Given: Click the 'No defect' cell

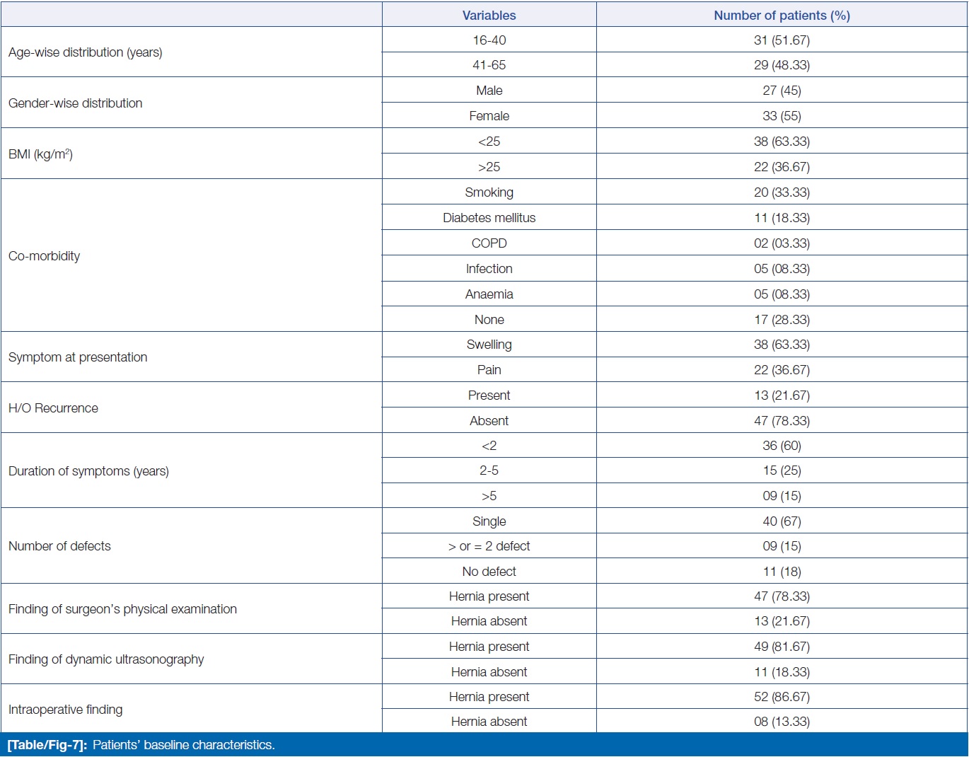Looking at the screenshot, I should point(489,572).
